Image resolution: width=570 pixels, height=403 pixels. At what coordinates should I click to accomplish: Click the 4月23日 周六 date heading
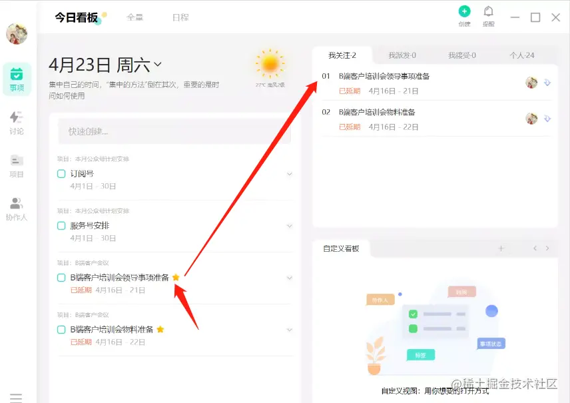tap(100, 65)
